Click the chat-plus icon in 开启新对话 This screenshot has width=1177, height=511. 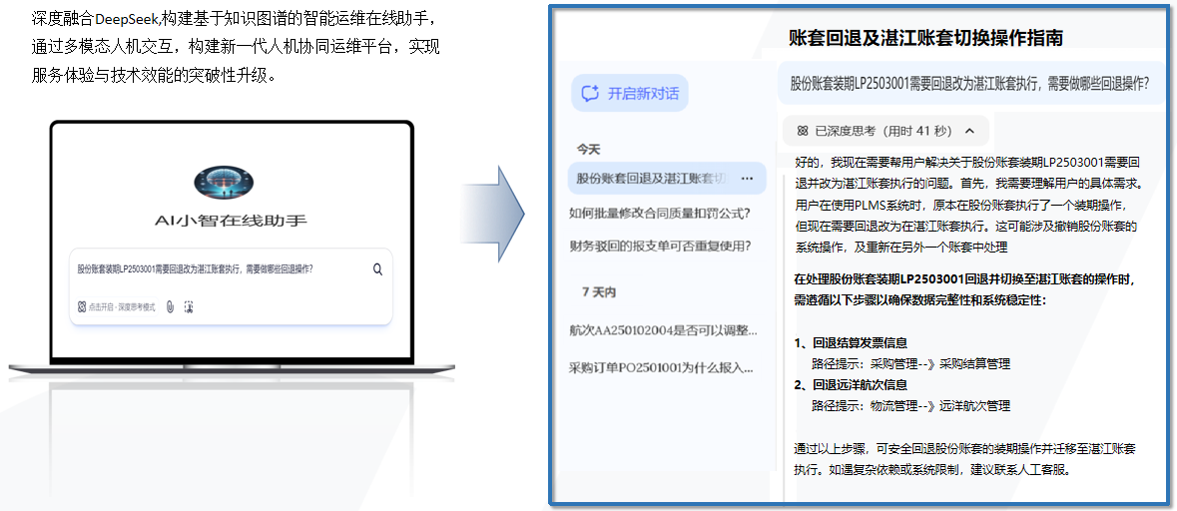tap(590, 93)
